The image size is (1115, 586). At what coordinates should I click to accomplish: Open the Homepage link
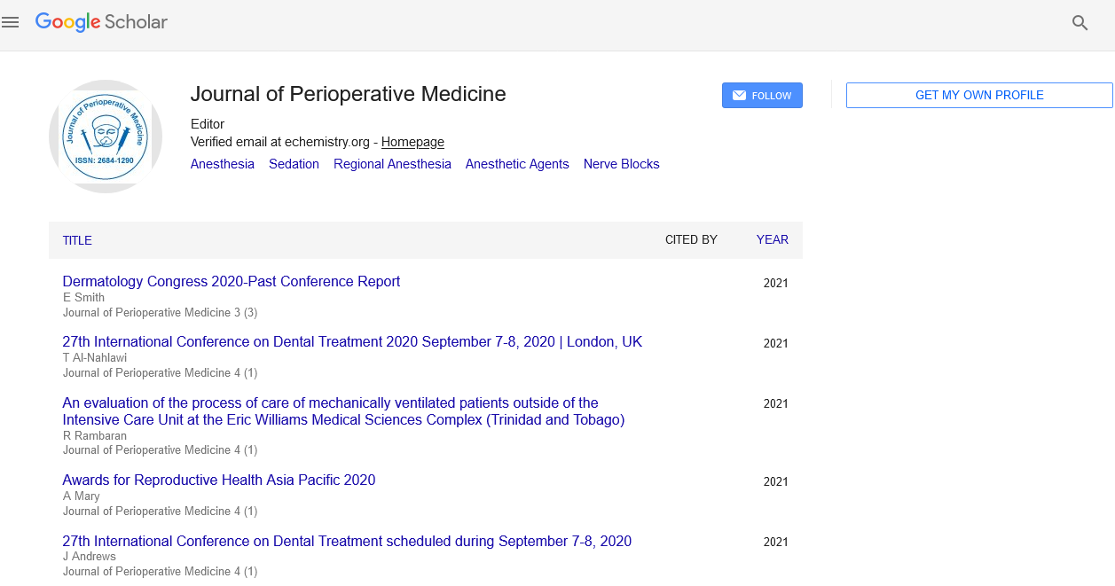click(x=412, y=142)
